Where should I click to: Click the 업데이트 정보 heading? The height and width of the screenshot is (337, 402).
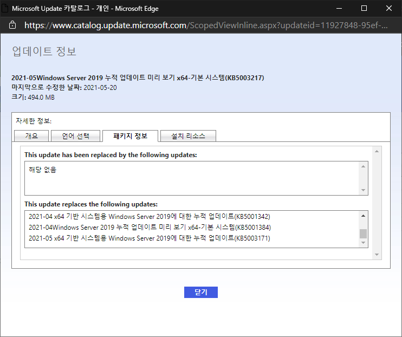[44, 51]
